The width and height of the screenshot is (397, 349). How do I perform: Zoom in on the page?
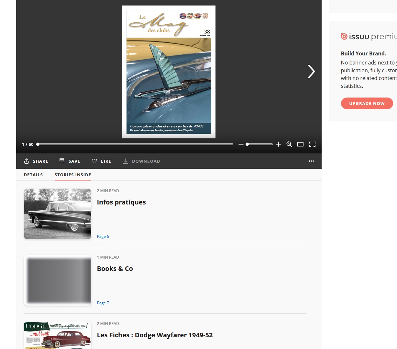279,144
